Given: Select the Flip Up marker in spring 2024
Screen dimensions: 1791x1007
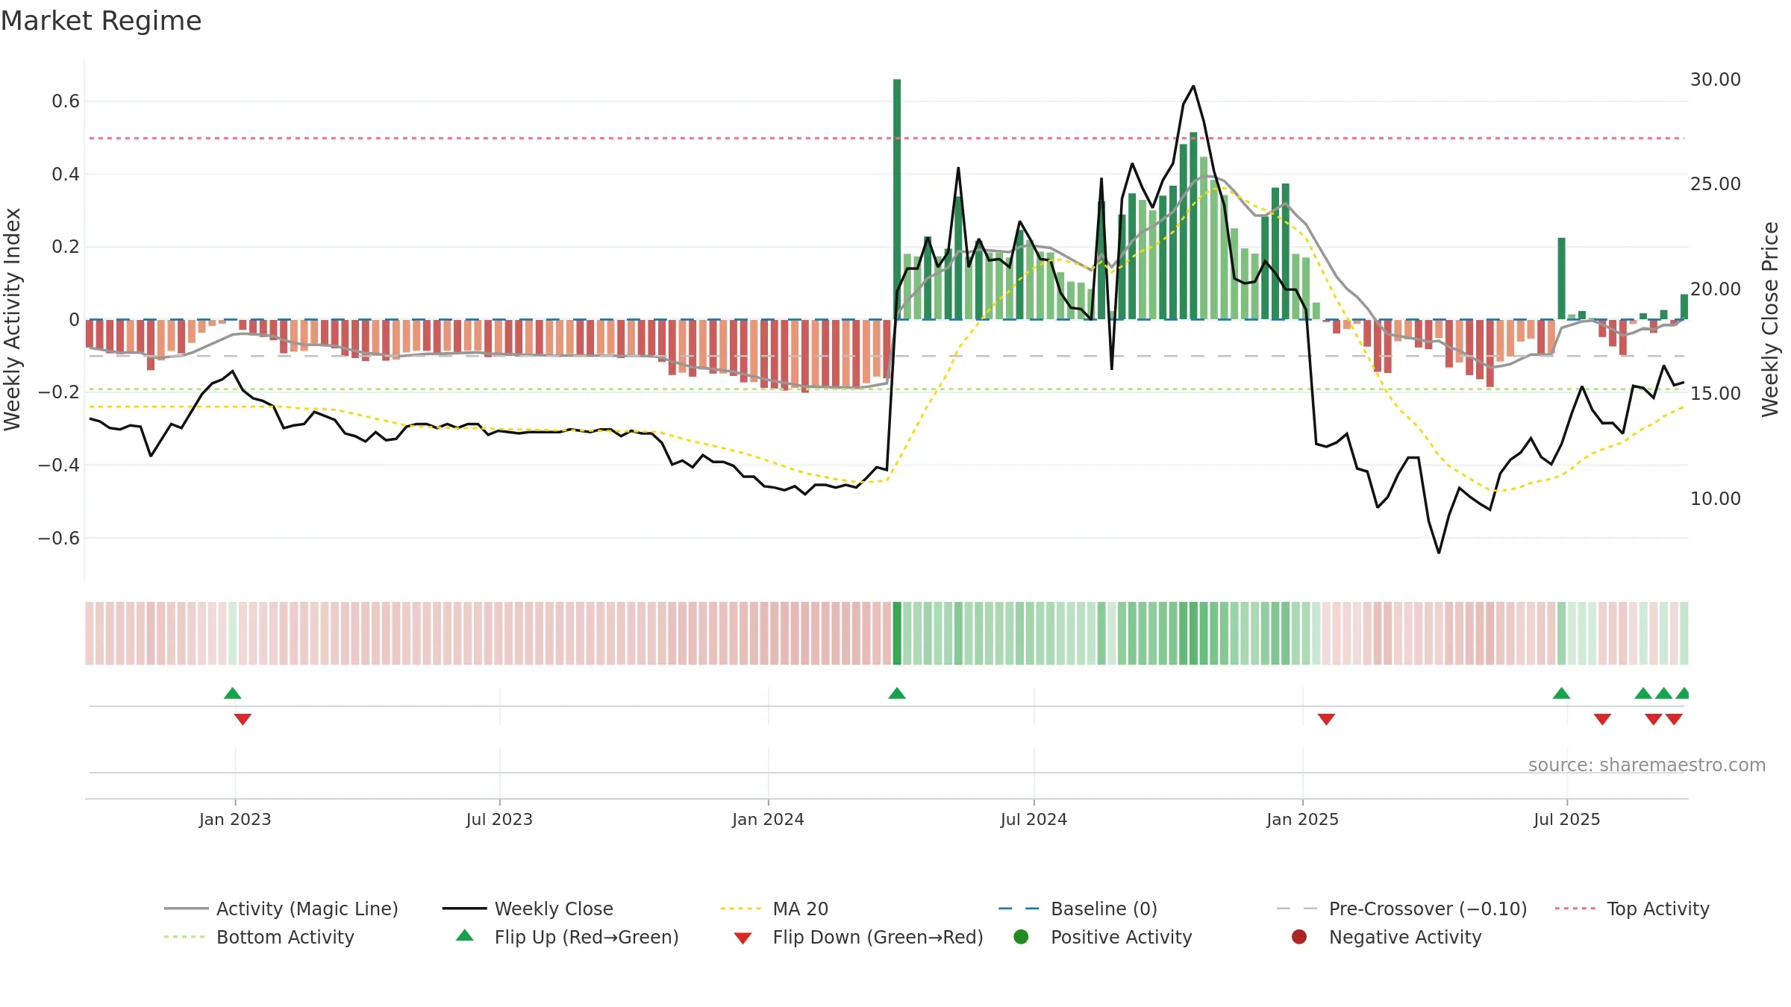Looking at the screenshot, I should [897, 694].
